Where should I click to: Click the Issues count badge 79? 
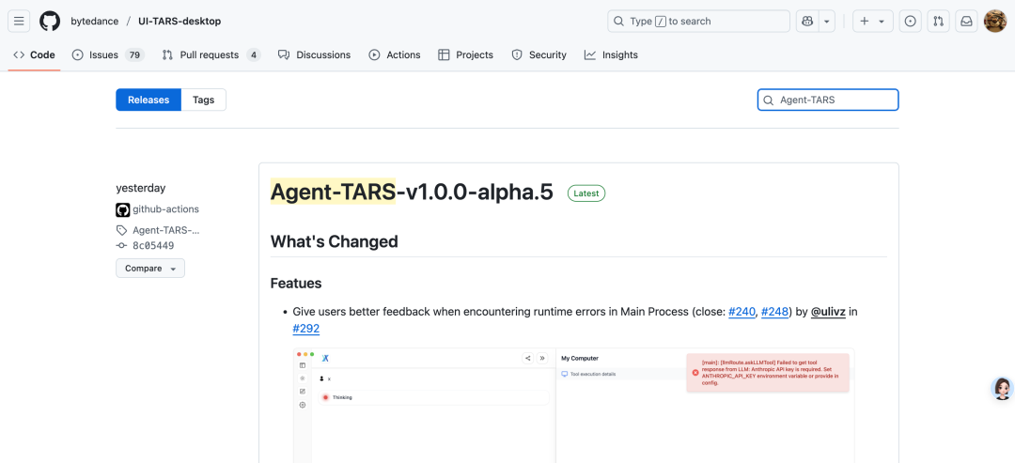pyautogui.click(x=134, y=55)
